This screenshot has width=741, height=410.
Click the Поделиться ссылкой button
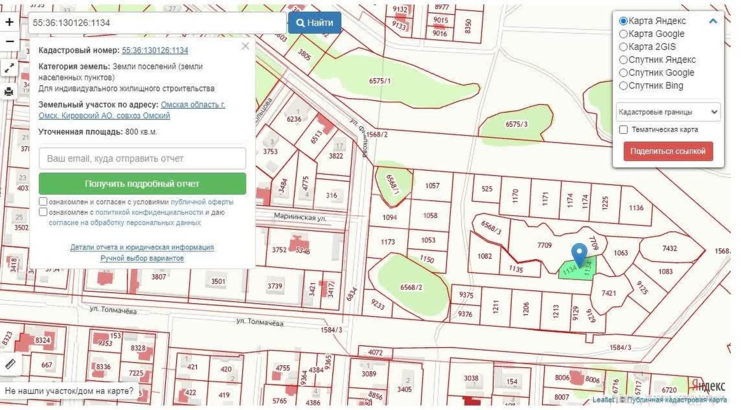(x=668, y=151)
